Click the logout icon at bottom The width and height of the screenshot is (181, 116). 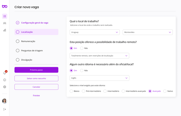(x=5, y=109)
